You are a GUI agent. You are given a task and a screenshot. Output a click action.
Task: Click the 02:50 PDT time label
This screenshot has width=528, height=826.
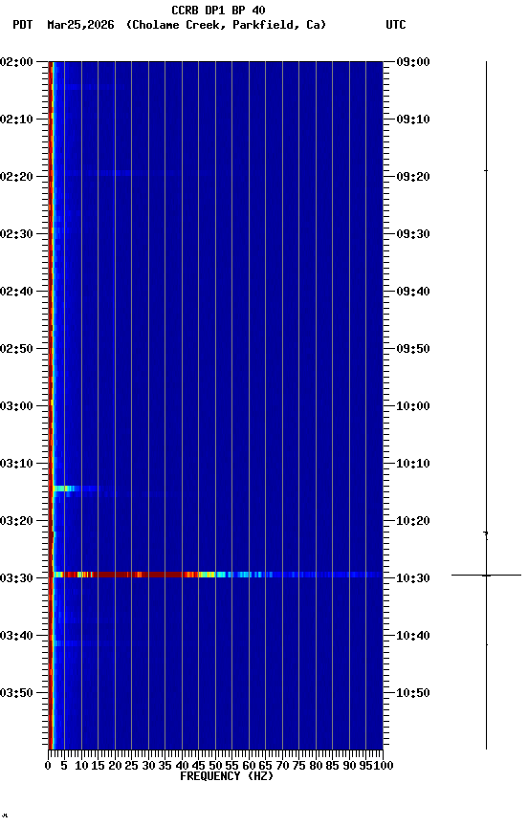coord(16,349)
